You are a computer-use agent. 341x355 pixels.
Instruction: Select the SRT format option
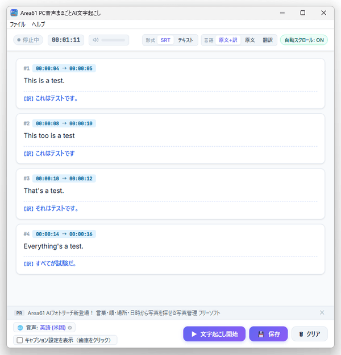tap(165, 40)
